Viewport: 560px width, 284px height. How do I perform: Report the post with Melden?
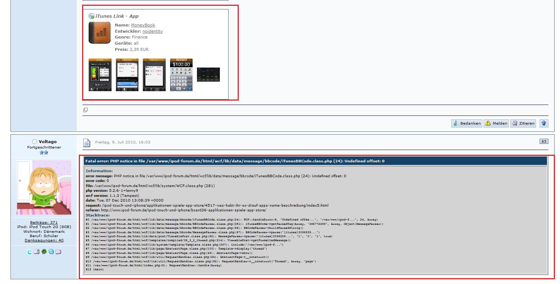[496, 123]
